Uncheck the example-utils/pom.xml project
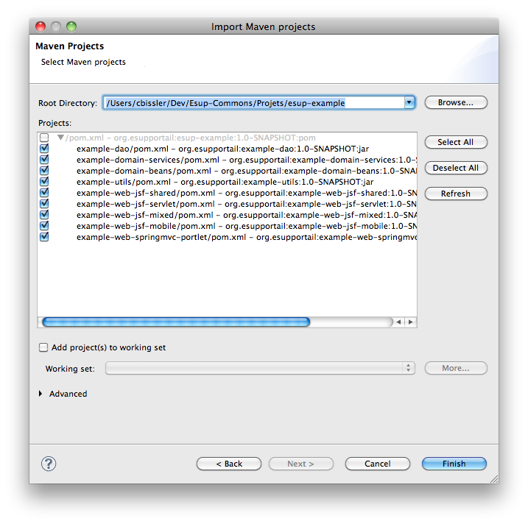Image resolution: width=528 pixels, height=524 pixels. click(x=44, y=182)
